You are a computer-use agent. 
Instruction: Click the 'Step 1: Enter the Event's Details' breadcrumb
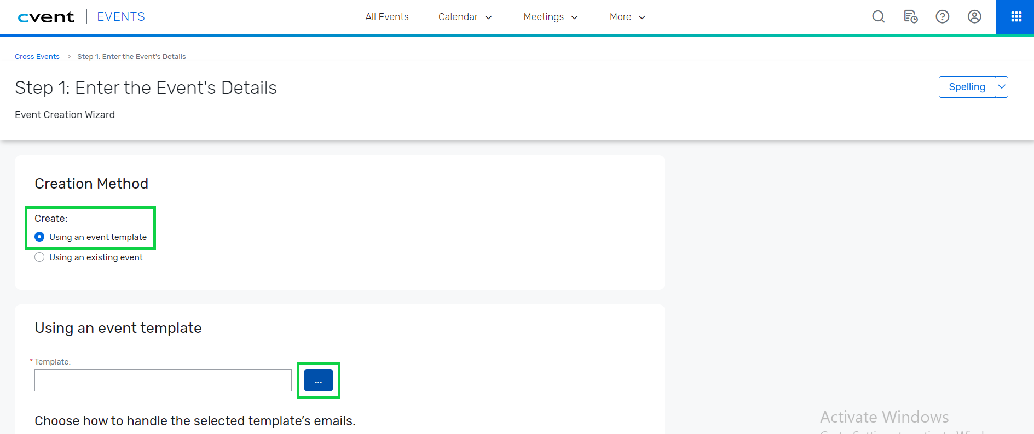coord(131,57)
